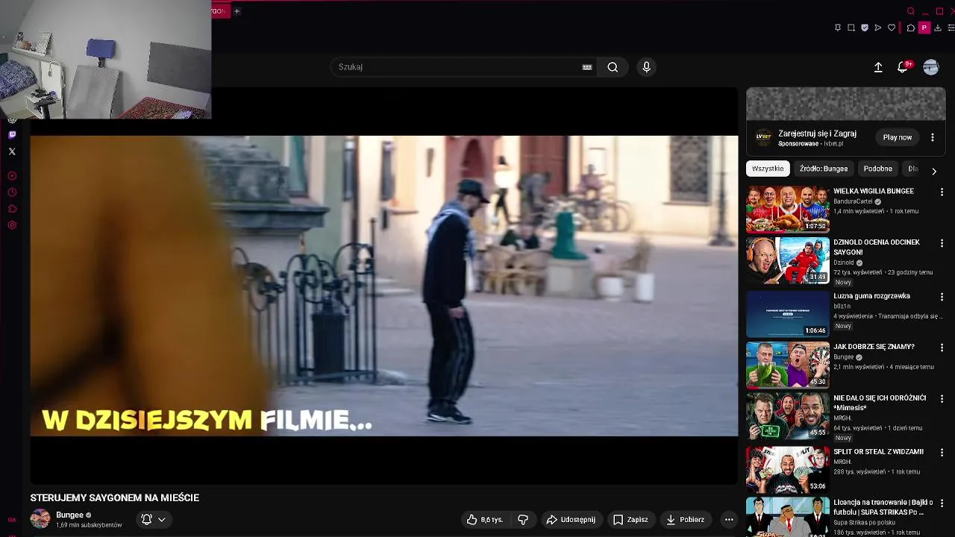Toggle subscription notification bell for Bungee
This screenshot has height=537, width=955.
pos(153,520)
